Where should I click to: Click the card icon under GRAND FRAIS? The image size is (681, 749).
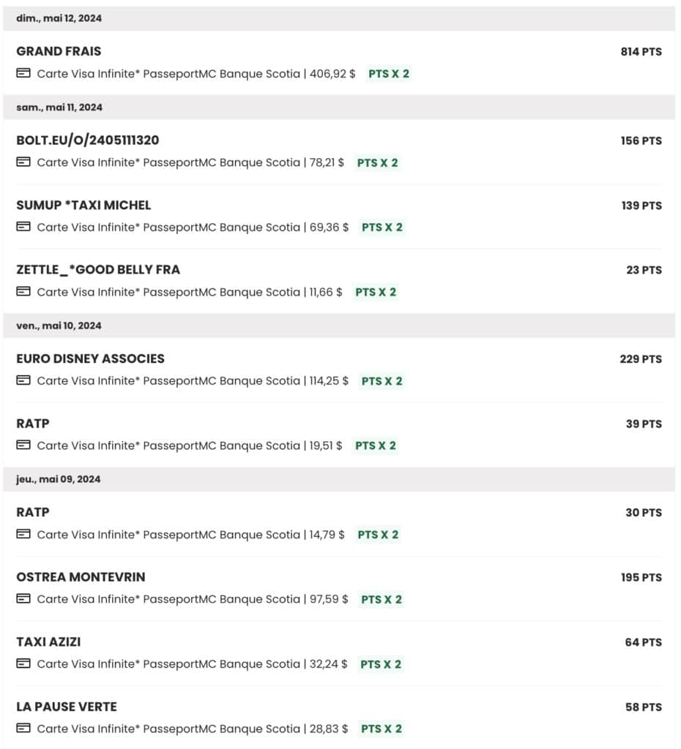click(23, 73)
